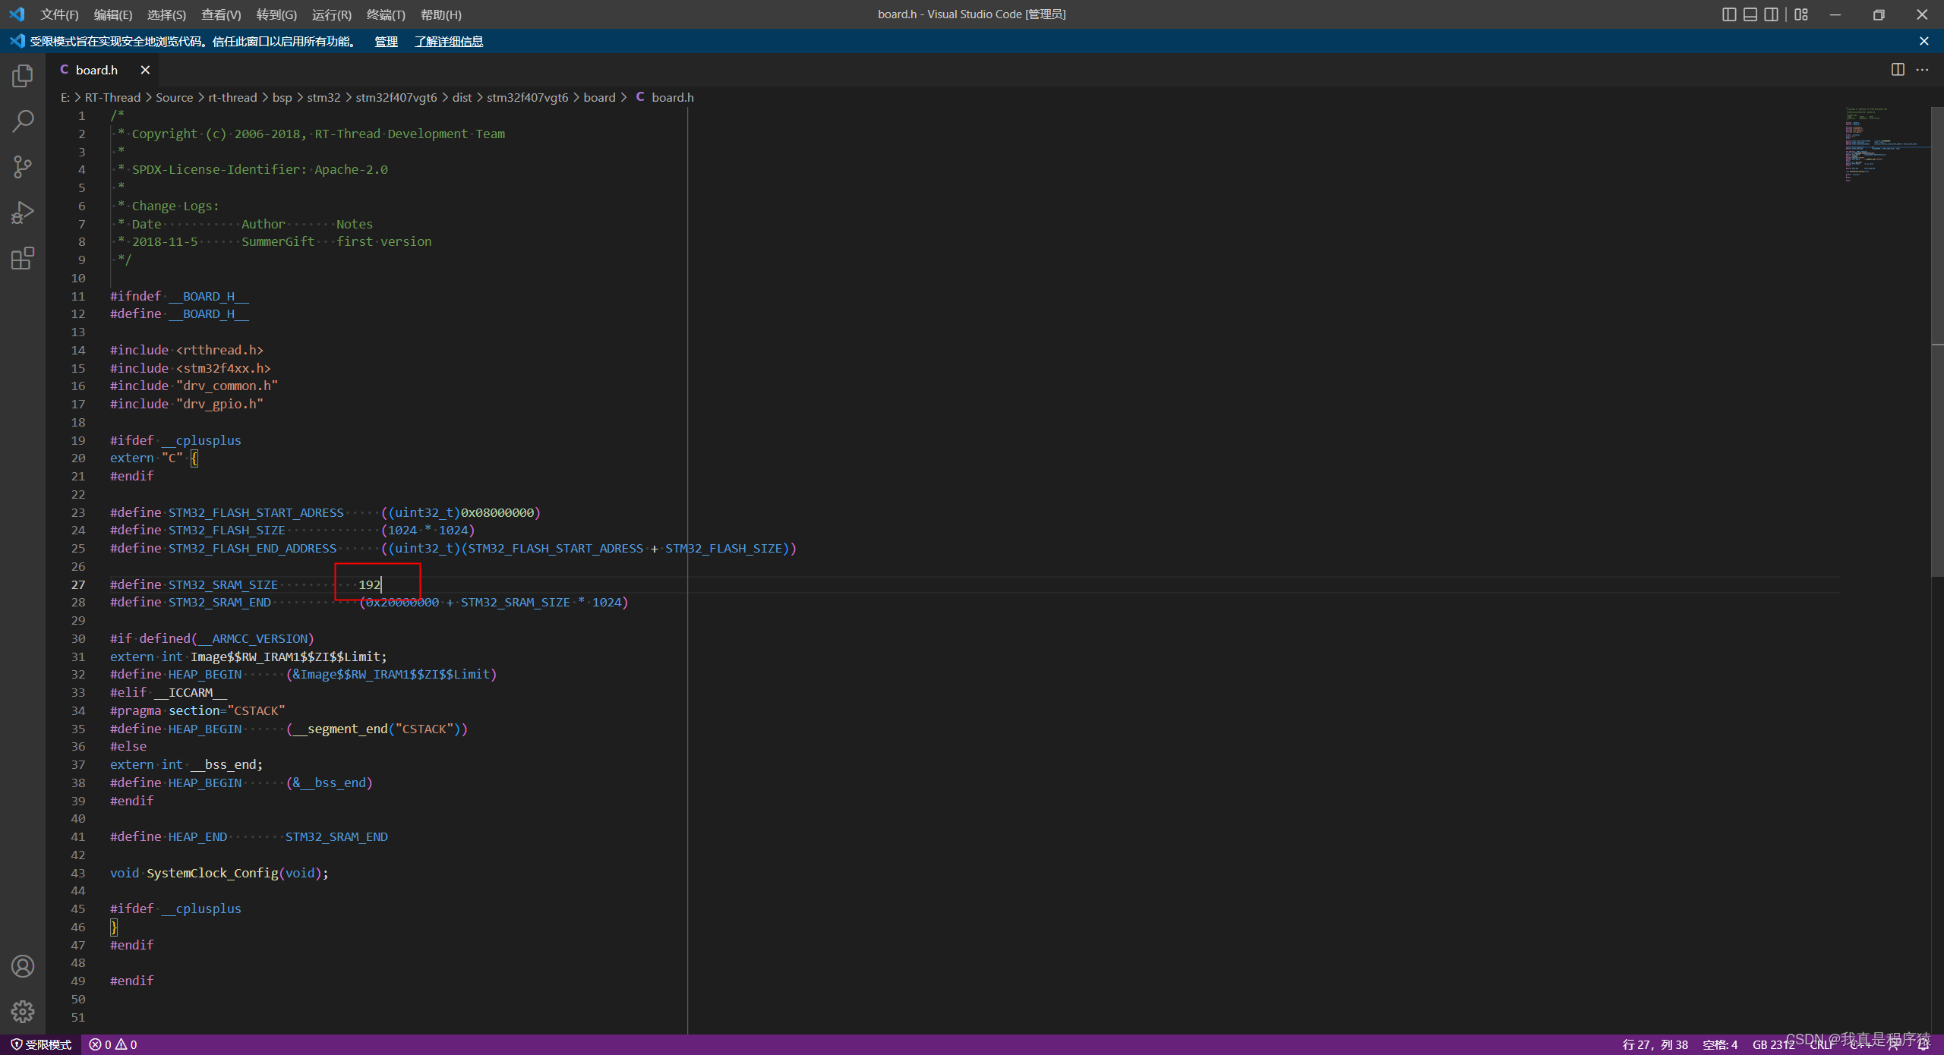Click the STM32_SRAM_END macro on line 28
Viewport: 1944px width, 1055px height.
[219, 602]
